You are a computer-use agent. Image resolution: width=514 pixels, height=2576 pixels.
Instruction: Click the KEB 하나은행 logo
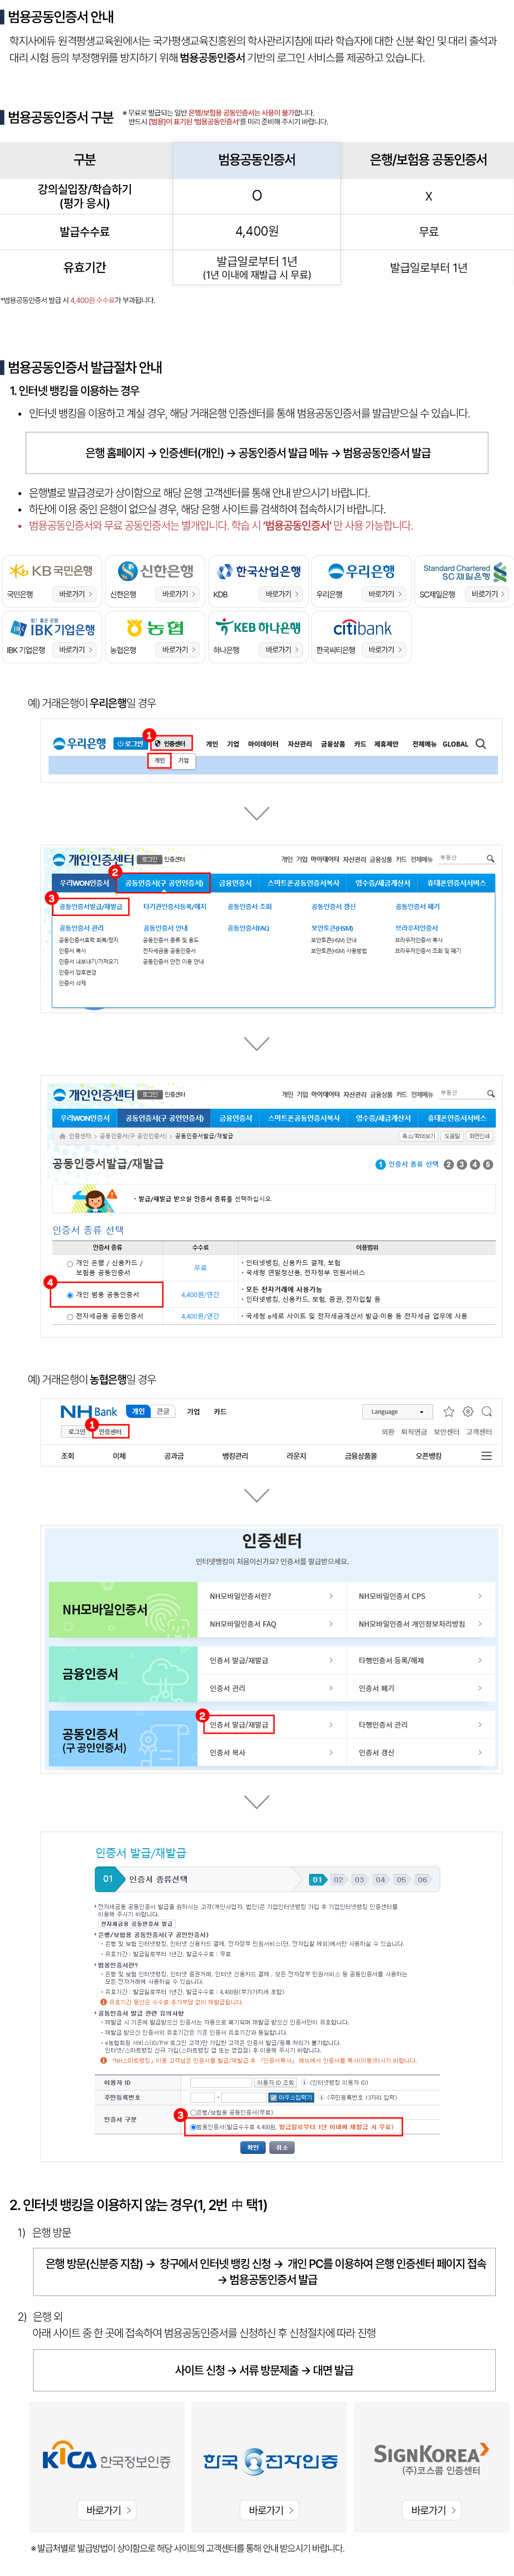pos(259,627)
